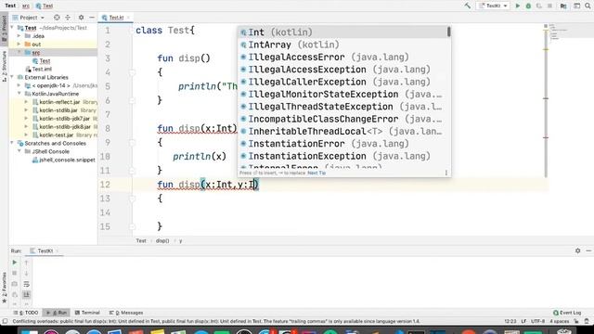Open the Run Anything window icon

[x=576, y=6]
